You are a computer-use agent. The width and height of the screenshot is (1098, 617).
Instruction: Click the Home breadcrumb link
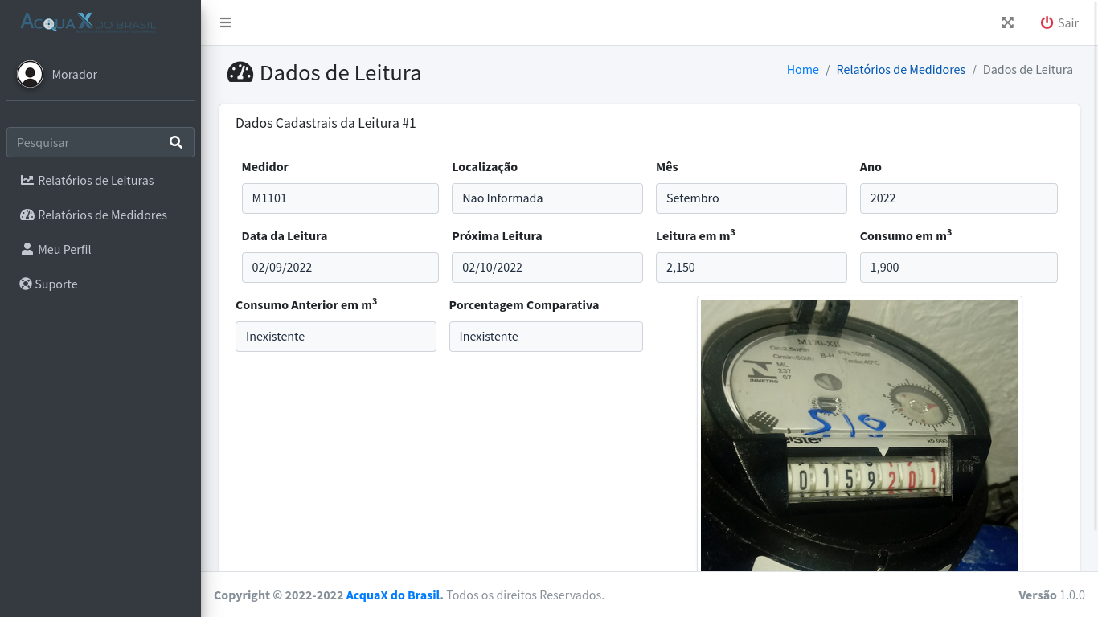(x=802, y=69)
